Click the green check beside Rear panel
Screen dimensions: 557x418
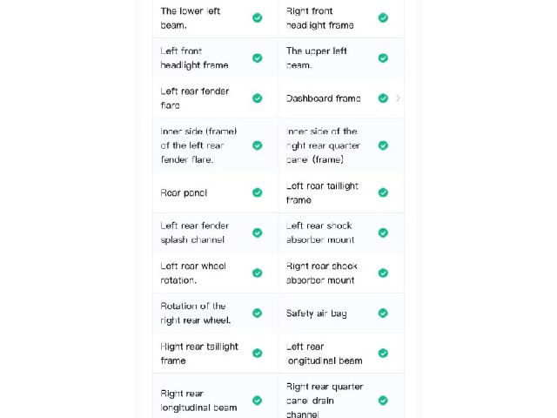(258, 192)
